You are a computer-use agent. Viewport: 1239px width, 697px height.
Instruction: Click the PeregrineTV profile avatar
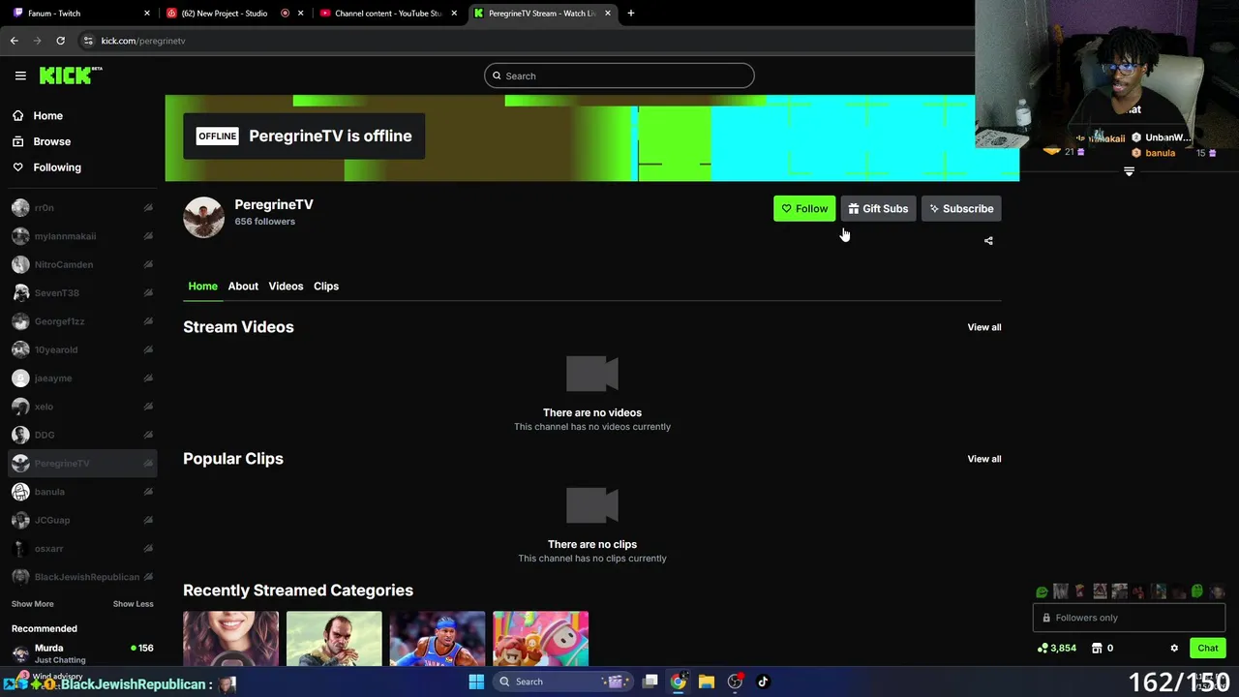203,218
